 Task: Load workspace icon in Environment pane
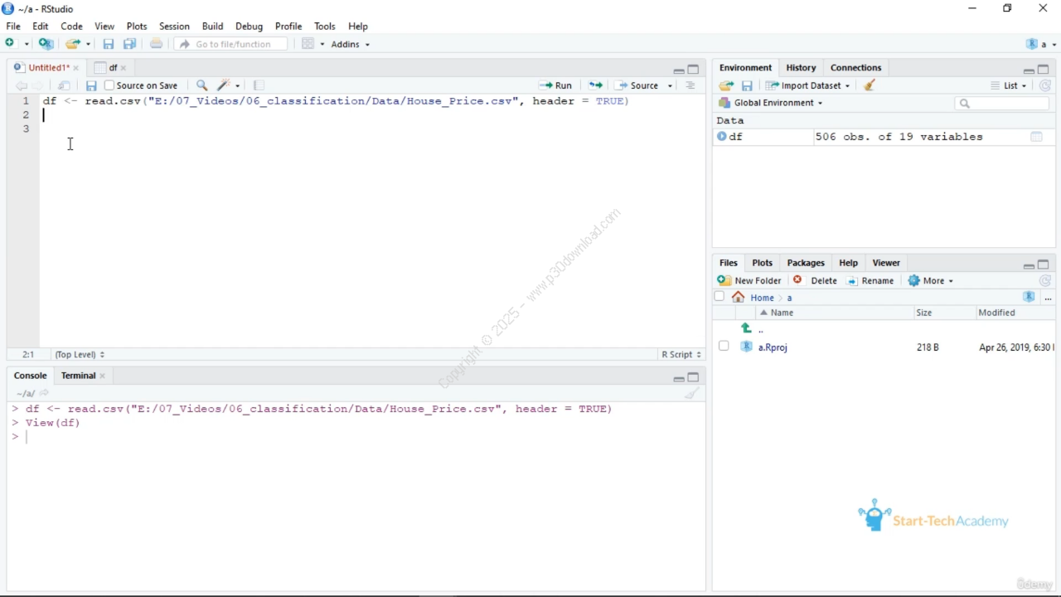pyautogui.click(x=727, y=85)
